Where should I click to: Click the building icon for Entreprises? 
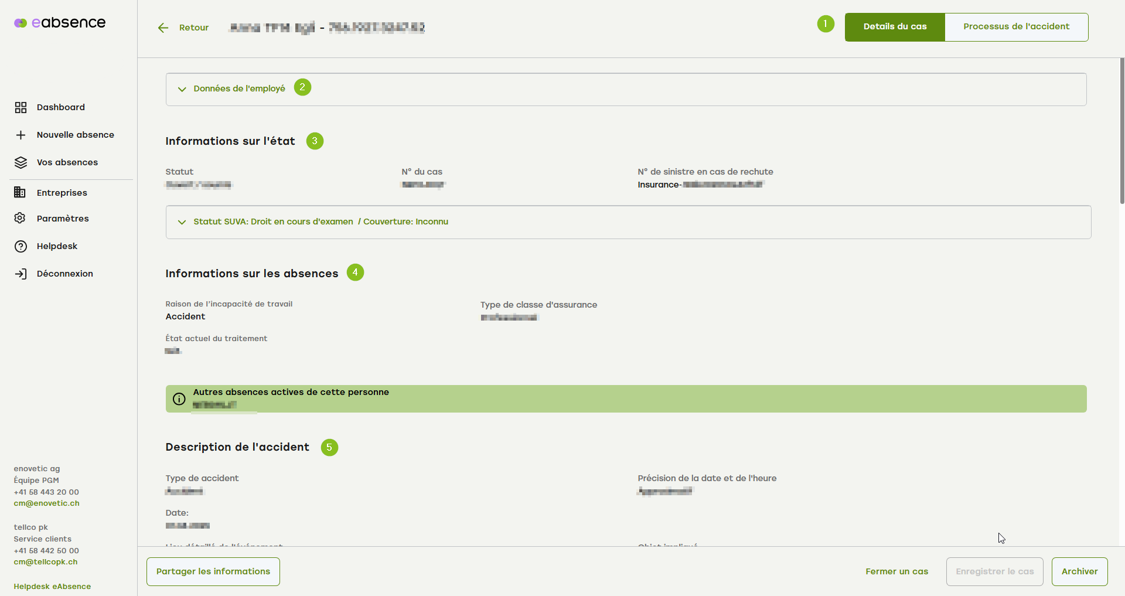pos(20,193)
